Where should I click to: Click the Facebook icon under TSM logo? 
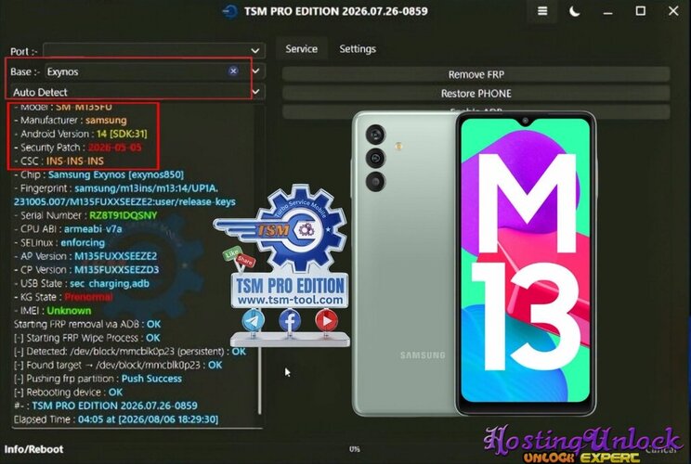pos(290,320)
